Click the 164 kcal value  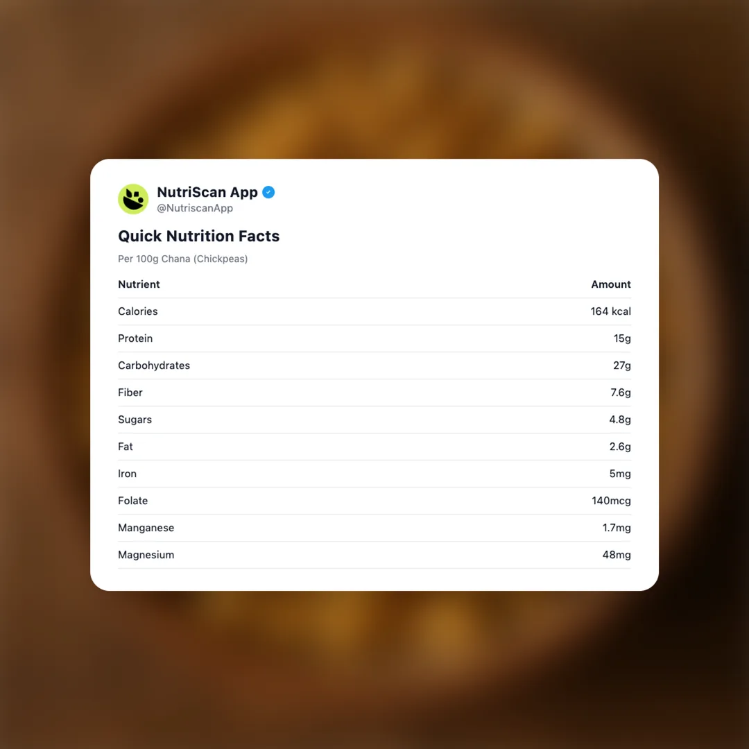click(610, 311)
